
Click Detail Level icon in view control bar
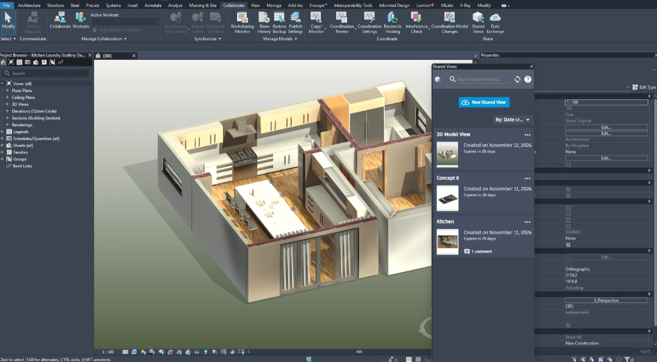coord(125,352)
